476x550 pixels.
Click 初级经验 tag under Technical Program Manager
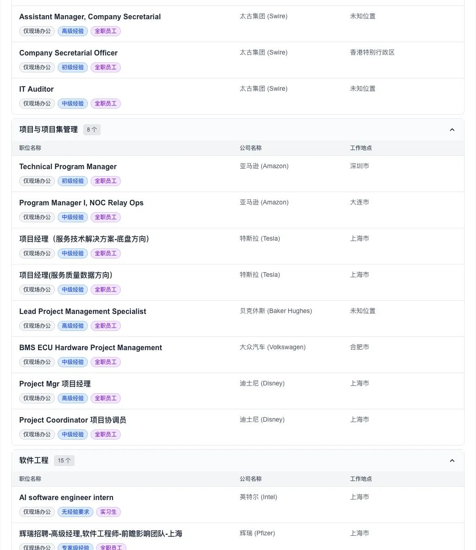(x=73, y=181)
